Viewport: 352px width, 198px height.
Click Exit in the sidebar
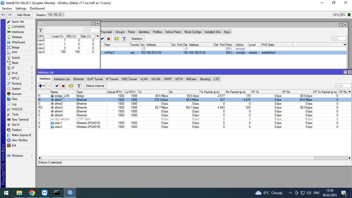pyautogui.click(x=14, y=145)
